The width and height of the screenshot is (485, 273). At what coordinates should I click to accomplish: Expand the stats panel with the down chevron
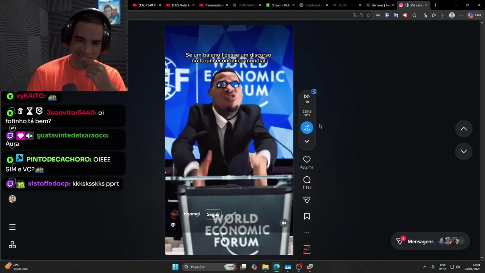307,141
